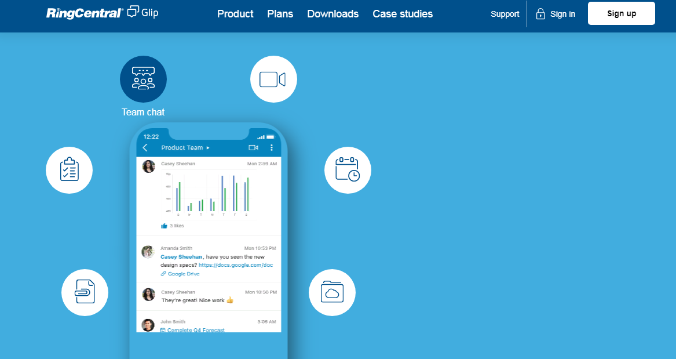This screenshot has width=676, height=359.
Task: Click the thumbs-up like icon under chart
Action: click(164, 226)
